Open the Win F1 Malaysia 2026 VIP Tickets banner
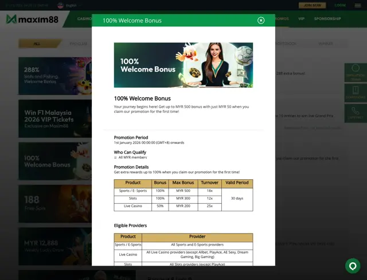This screenshot has width=367, height=280. click(x=55, y=119)
